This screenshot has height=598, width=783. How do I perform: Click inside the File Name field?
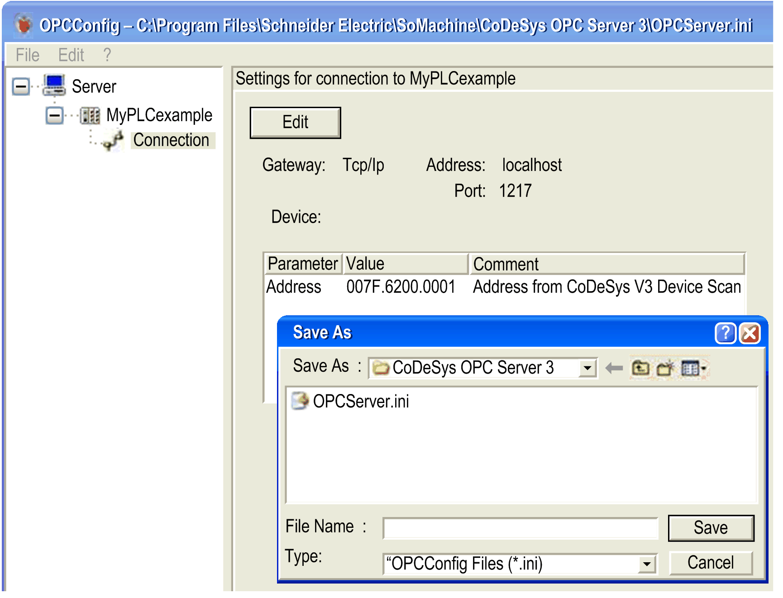[x=520, y=527]
